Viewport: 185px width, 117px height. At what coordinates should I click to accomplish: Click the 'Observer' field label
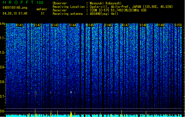click(x=60, y=3)
